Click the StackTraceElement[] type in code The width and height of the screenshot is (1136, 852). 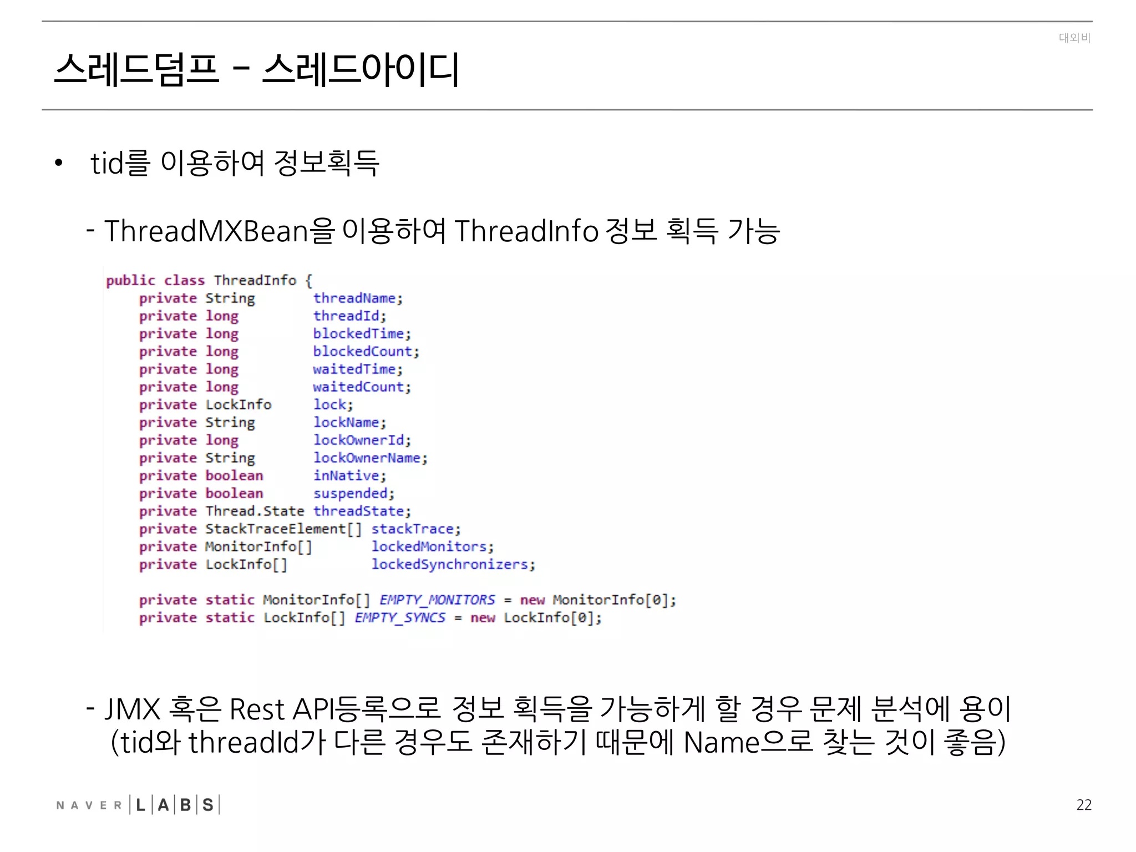coord(283,529)
